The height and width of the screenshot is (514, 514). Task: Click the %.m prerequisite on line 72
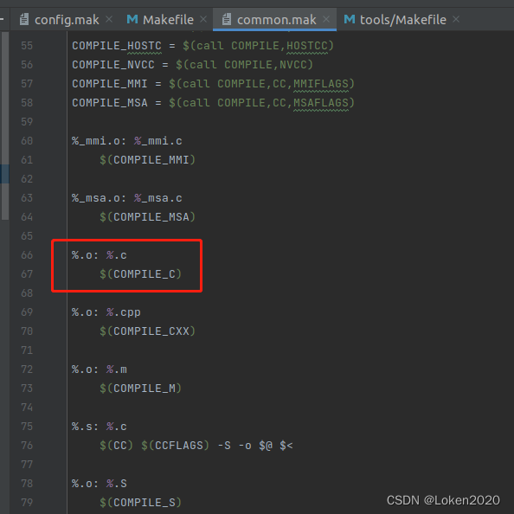tap(117, 369)
